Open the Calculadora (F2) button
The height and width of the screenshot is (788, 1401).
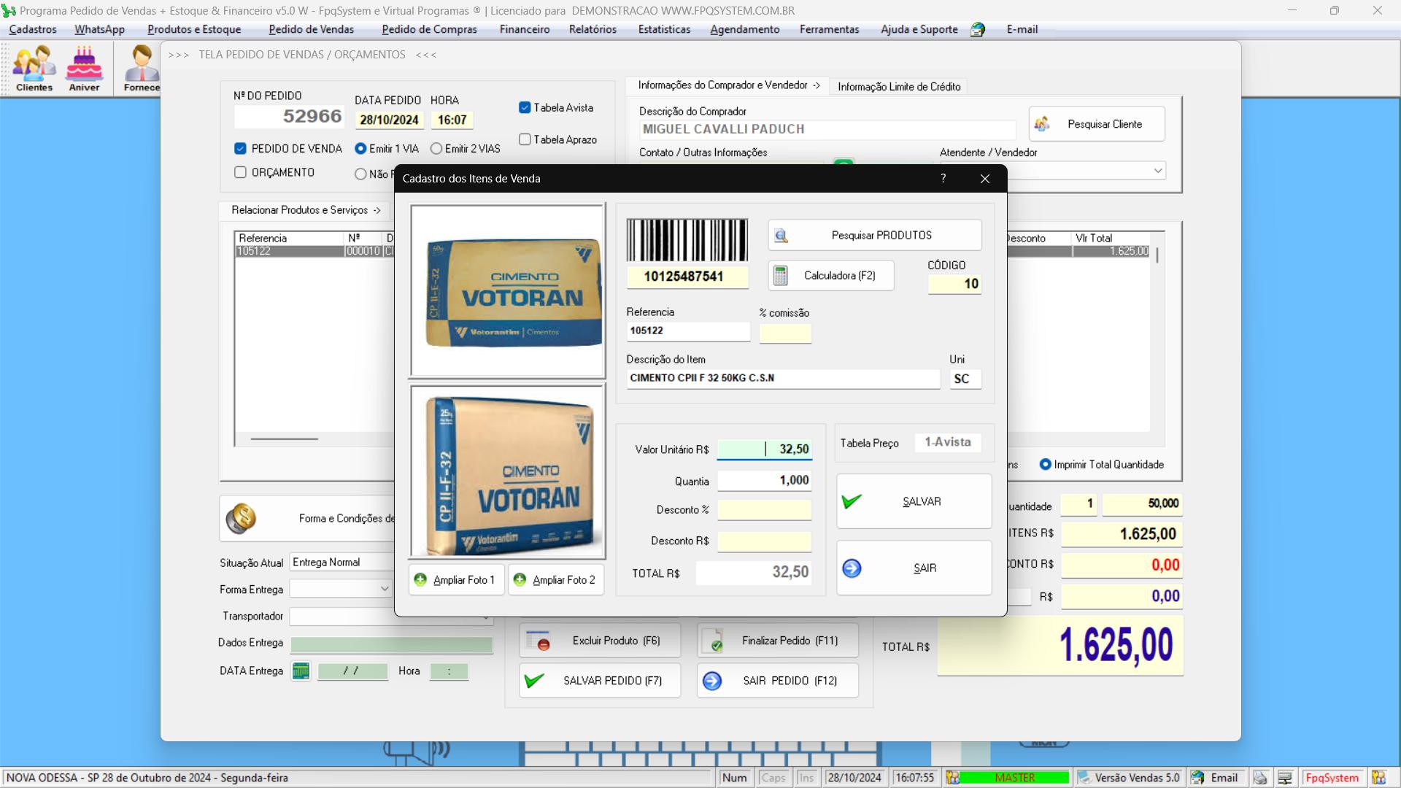pyautogui.click(x=830, y=276)
